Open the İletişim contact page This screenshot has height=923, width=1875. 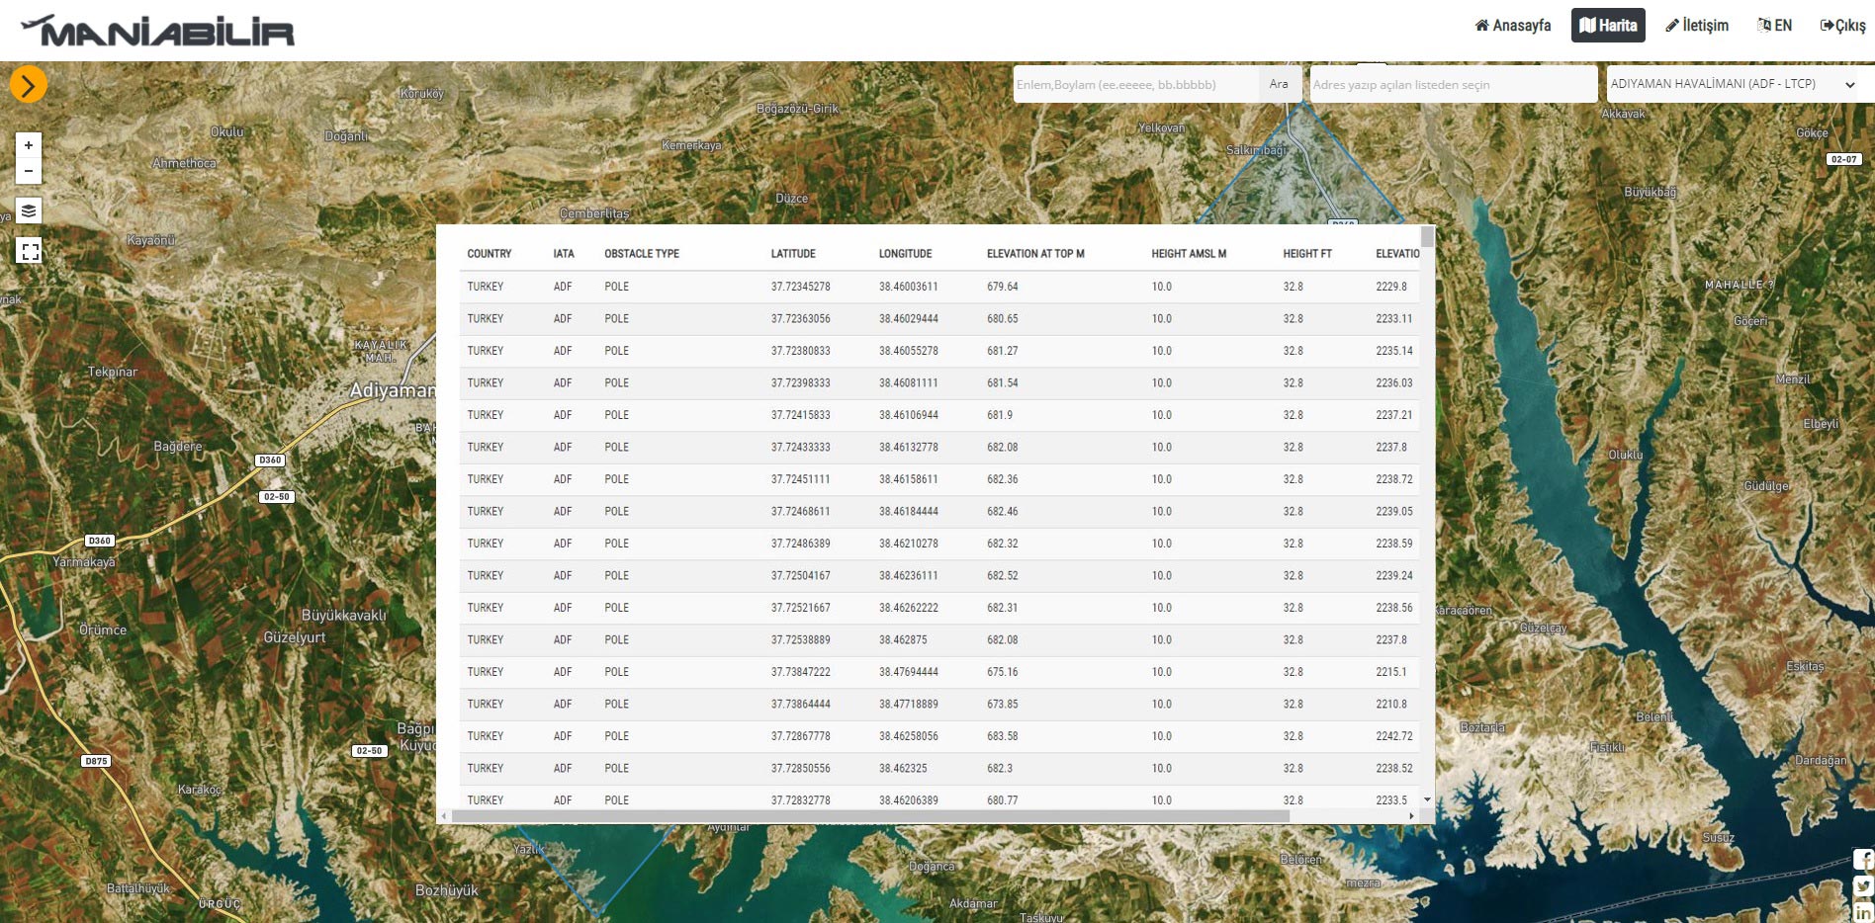coord(1697,26)
